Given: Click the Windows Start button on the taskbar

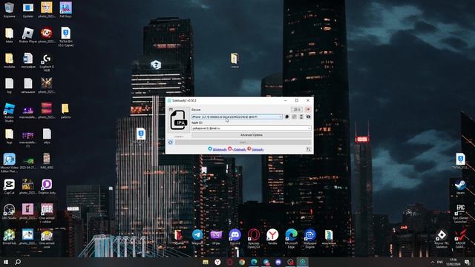Looking at the screenshot, I should point(6,262).
